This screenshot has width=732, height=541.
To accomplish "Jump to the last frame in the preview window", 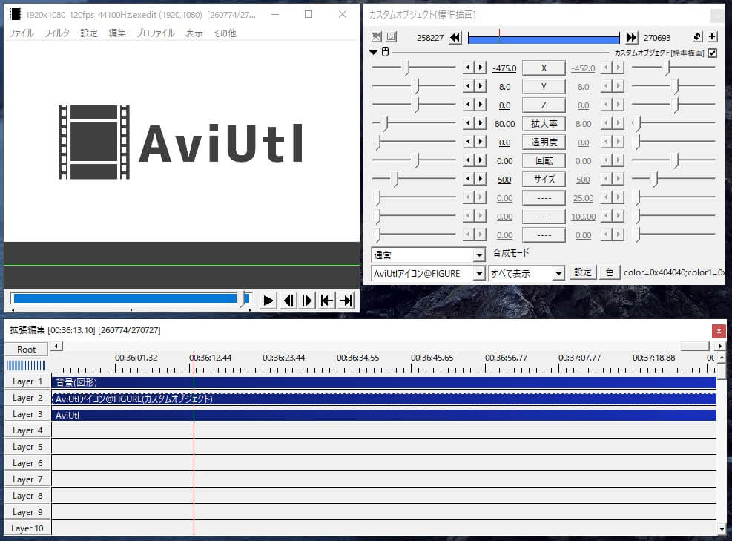I will (346, 301).
